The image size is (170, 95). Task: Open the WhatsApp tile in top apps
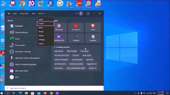(x=59, y=27)
